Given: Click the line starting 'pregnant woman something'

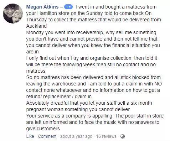Looking at the screenshot, I should click(78, 109).
